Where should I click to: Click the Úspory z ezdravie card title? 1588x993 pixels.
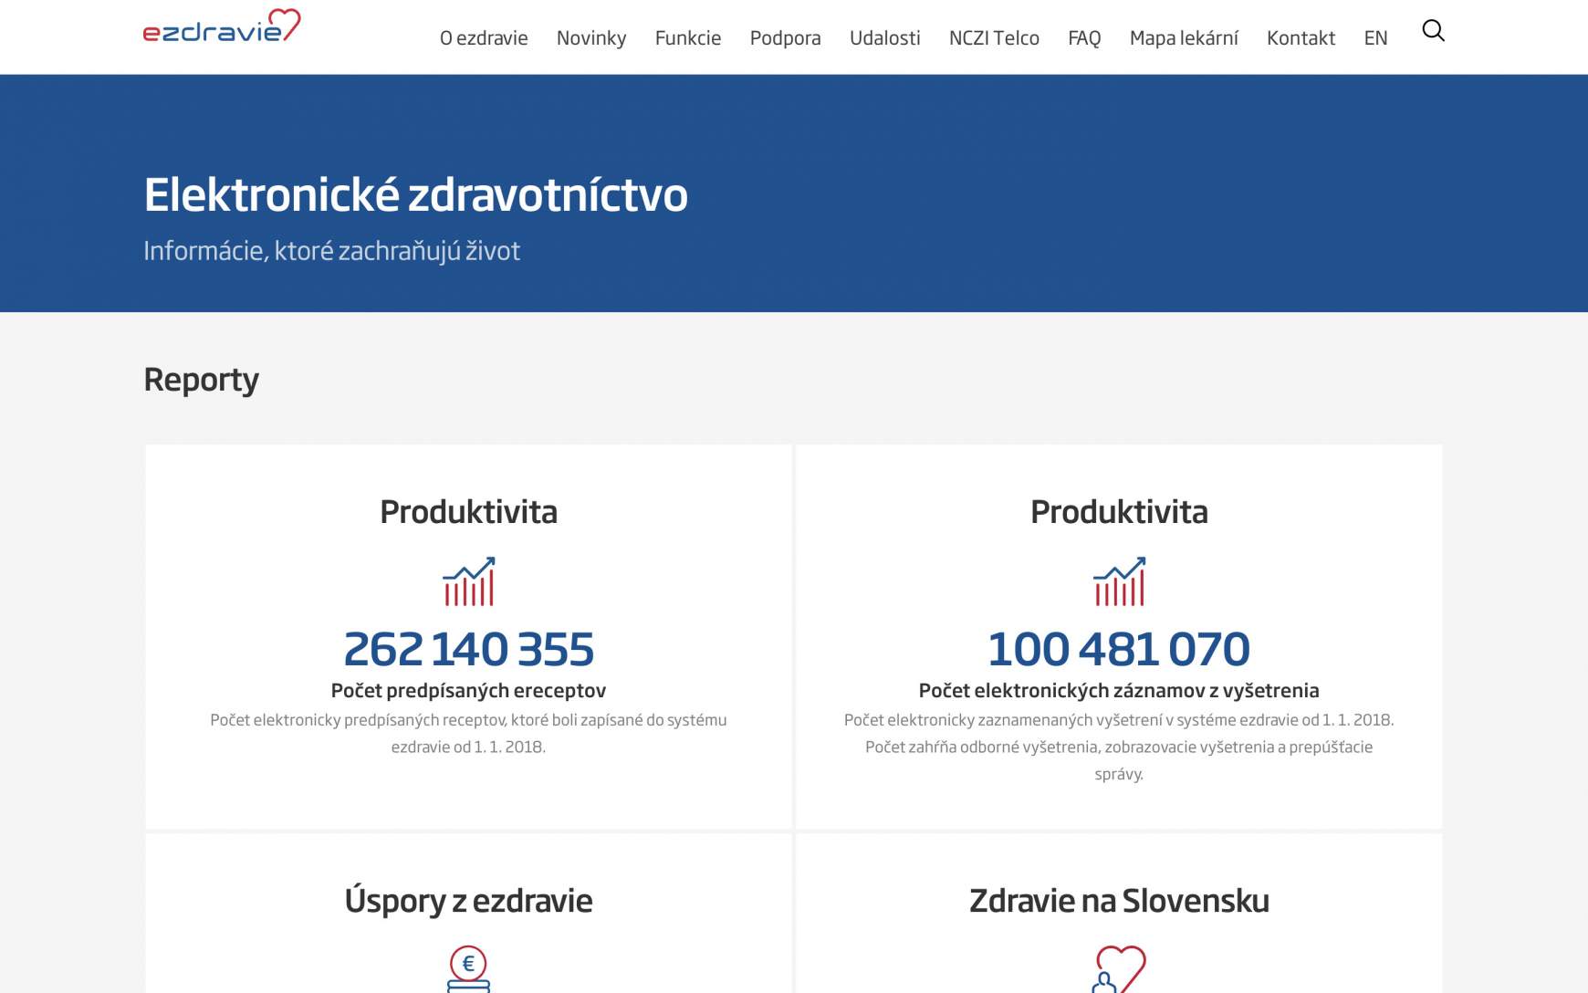pyautogui.click(x=468, y=901)
